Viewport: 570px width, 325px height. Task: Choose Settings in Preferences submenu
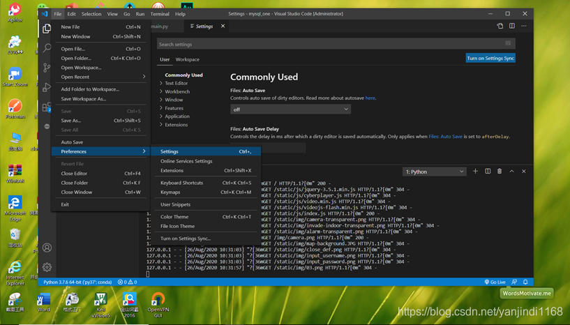[206, 151]
